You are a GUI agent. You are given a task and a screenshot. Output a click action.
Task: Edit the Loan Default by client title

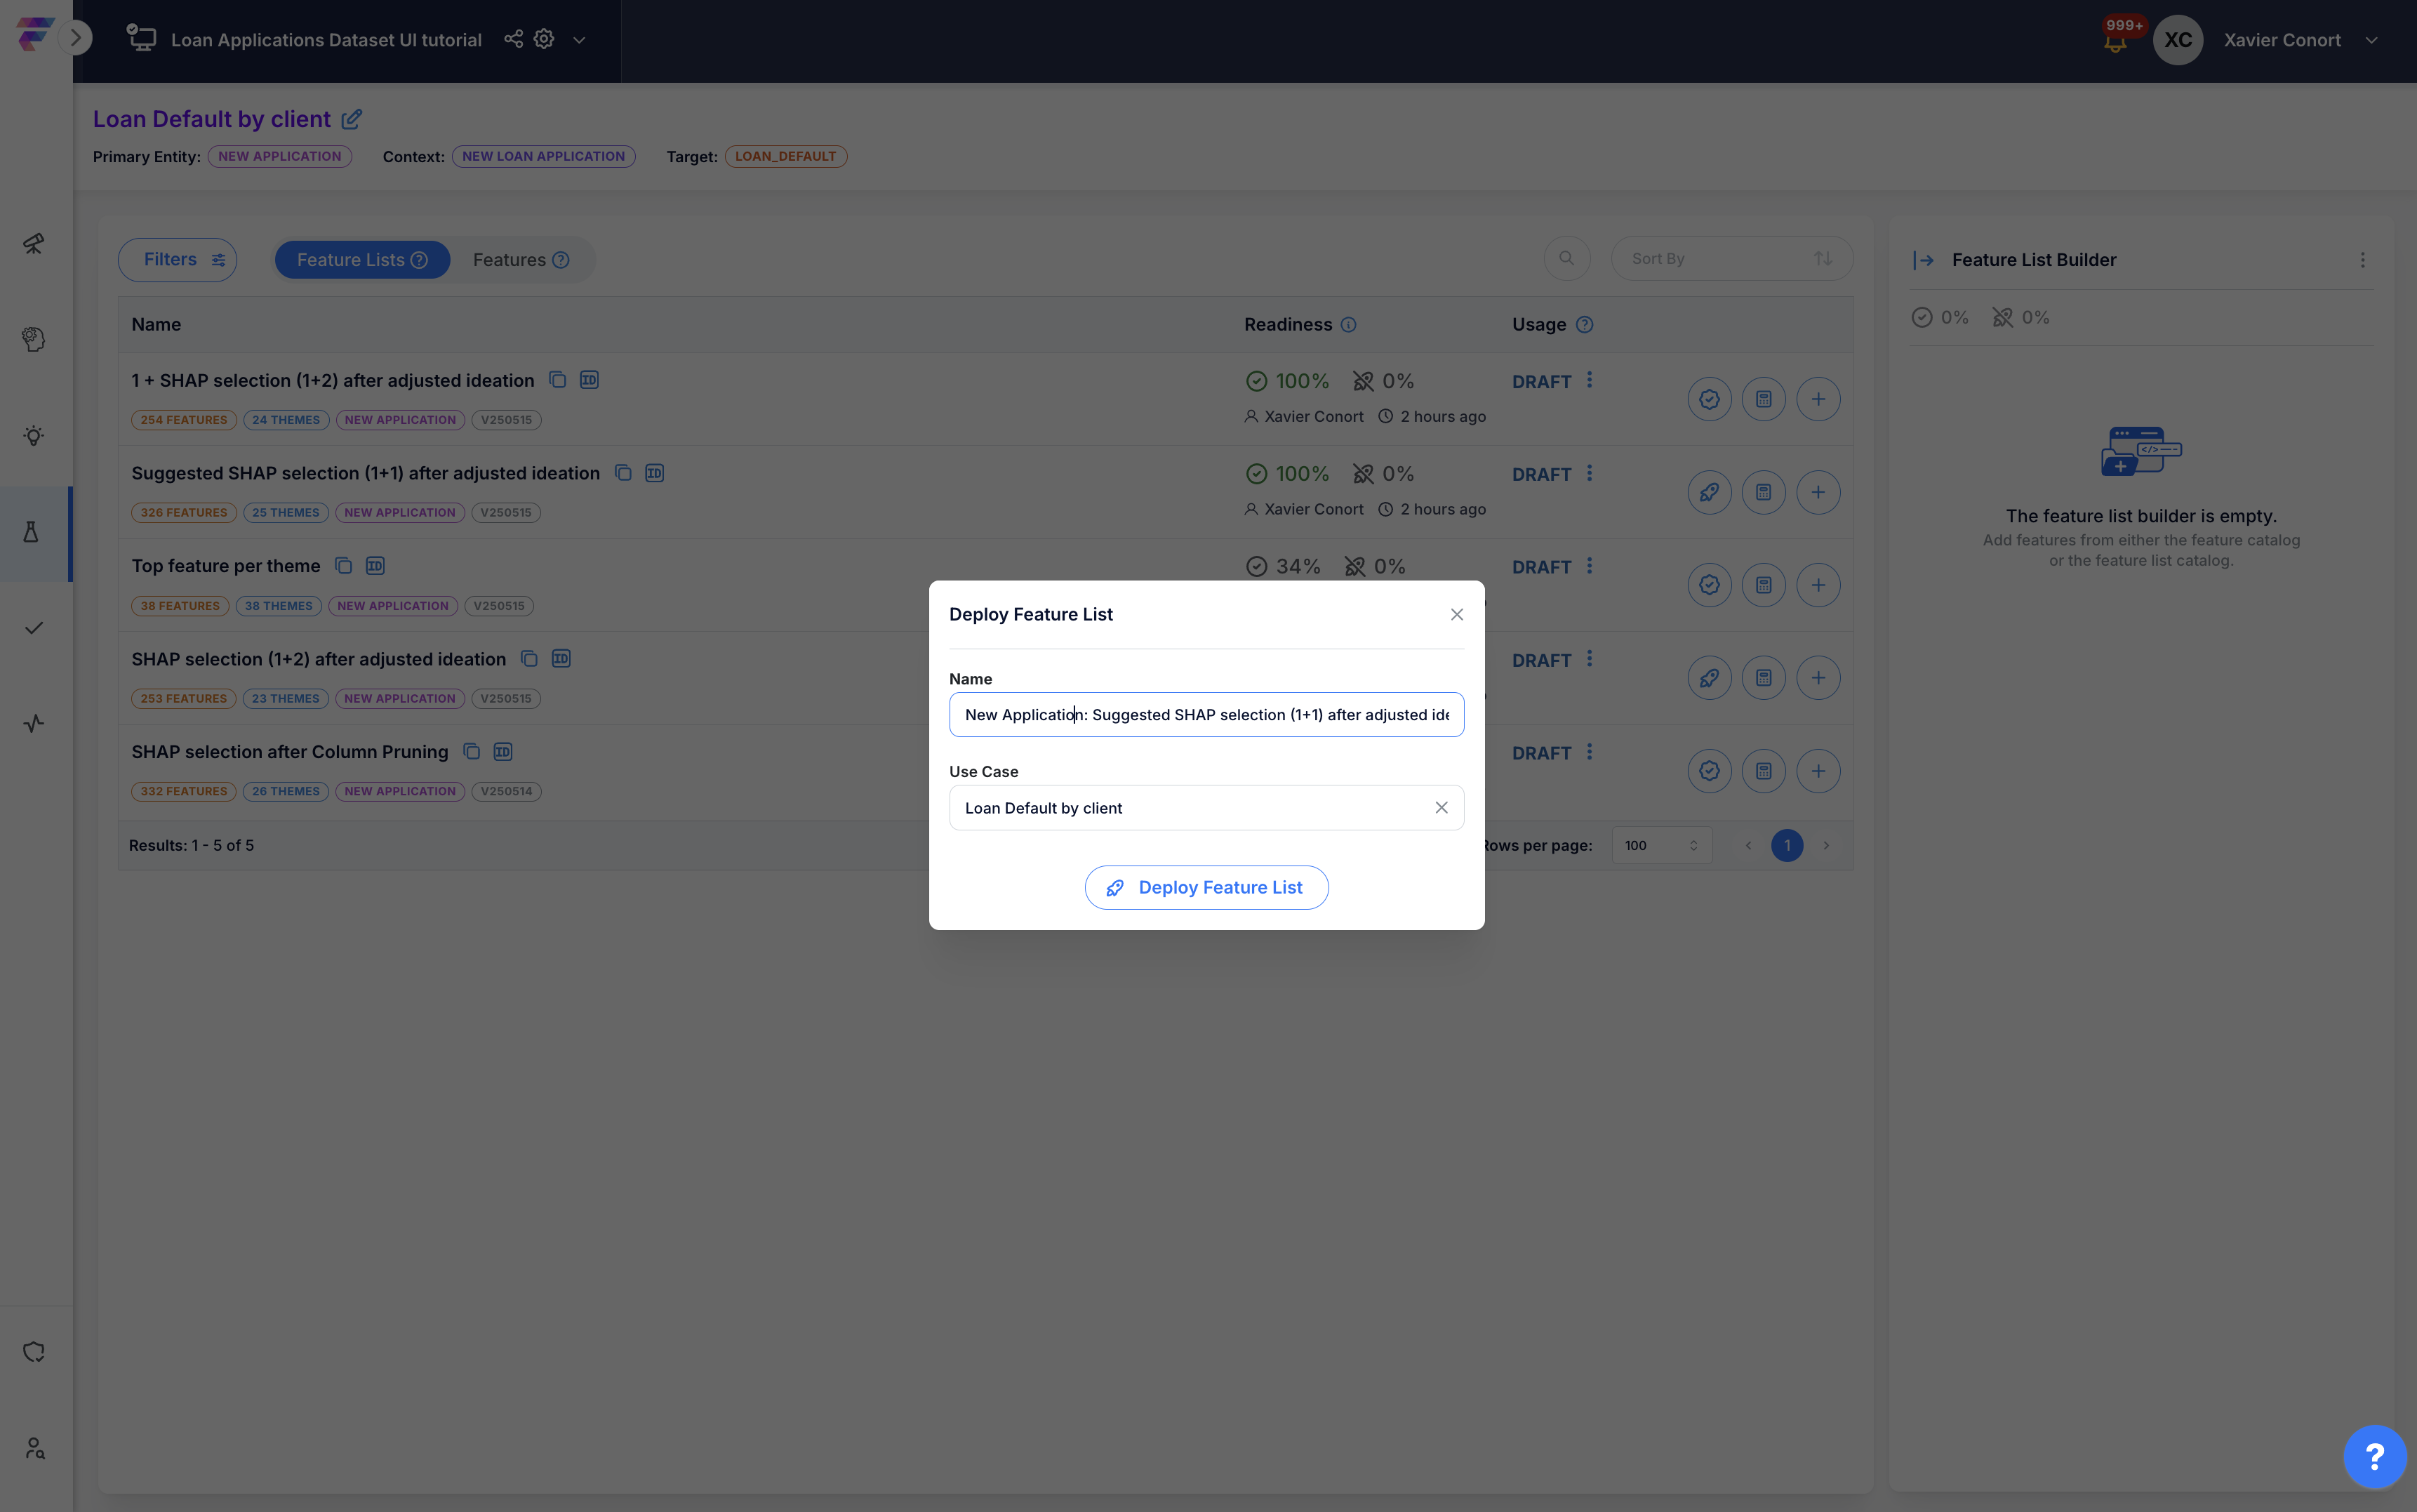(351, 120)
